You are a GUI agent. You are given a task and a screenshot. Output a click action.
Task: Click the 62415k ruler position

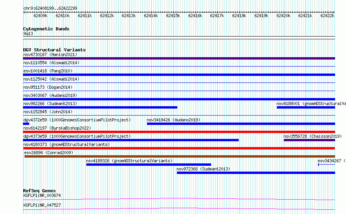[x=173, y=16]
